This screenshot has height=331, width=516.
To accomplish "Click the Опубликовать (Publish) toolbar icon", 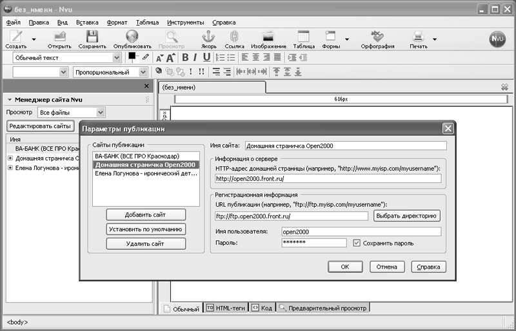I will (132, 37).
